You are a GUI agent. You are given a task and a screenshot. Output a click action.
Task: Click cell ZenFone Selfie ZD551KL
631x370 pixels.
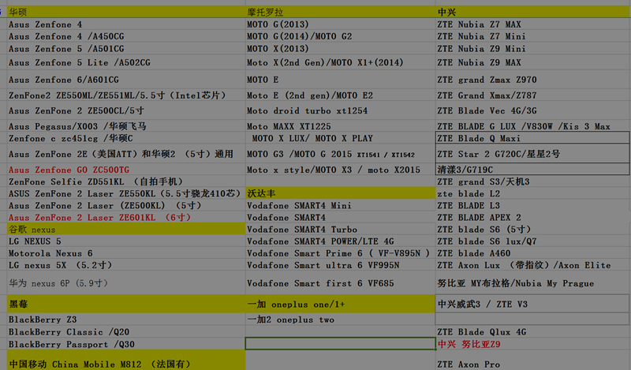(126, 181)
